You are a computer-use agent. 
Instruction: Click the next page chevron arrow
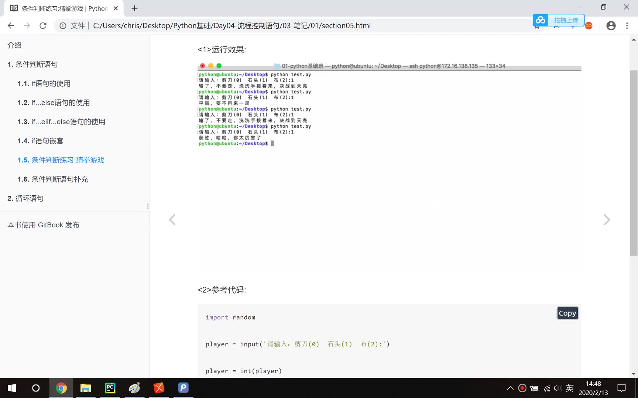[607, 219]
